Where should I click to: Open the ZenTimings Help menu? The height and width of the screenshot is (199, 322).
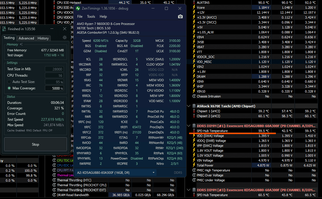[x=103, y=17]
